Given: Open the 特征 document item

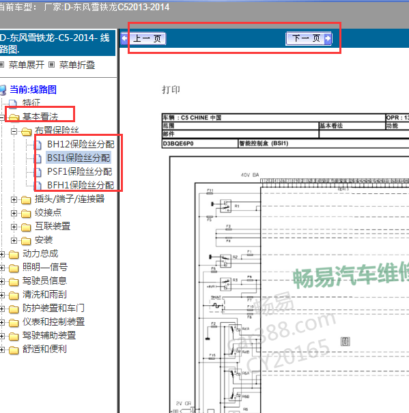Looking at the screenshot, I should (31, 102).
